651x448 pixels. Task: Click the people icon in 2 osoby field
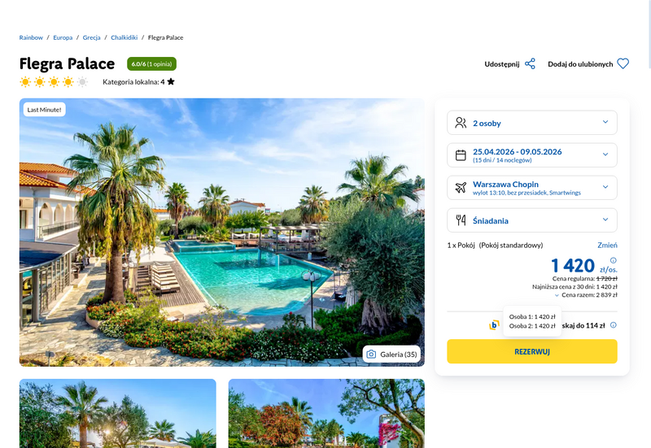point(461,123)
